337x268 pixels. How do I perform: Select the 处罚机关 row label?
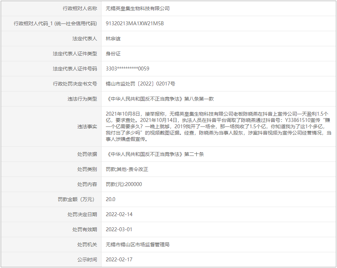coord(87,245)
